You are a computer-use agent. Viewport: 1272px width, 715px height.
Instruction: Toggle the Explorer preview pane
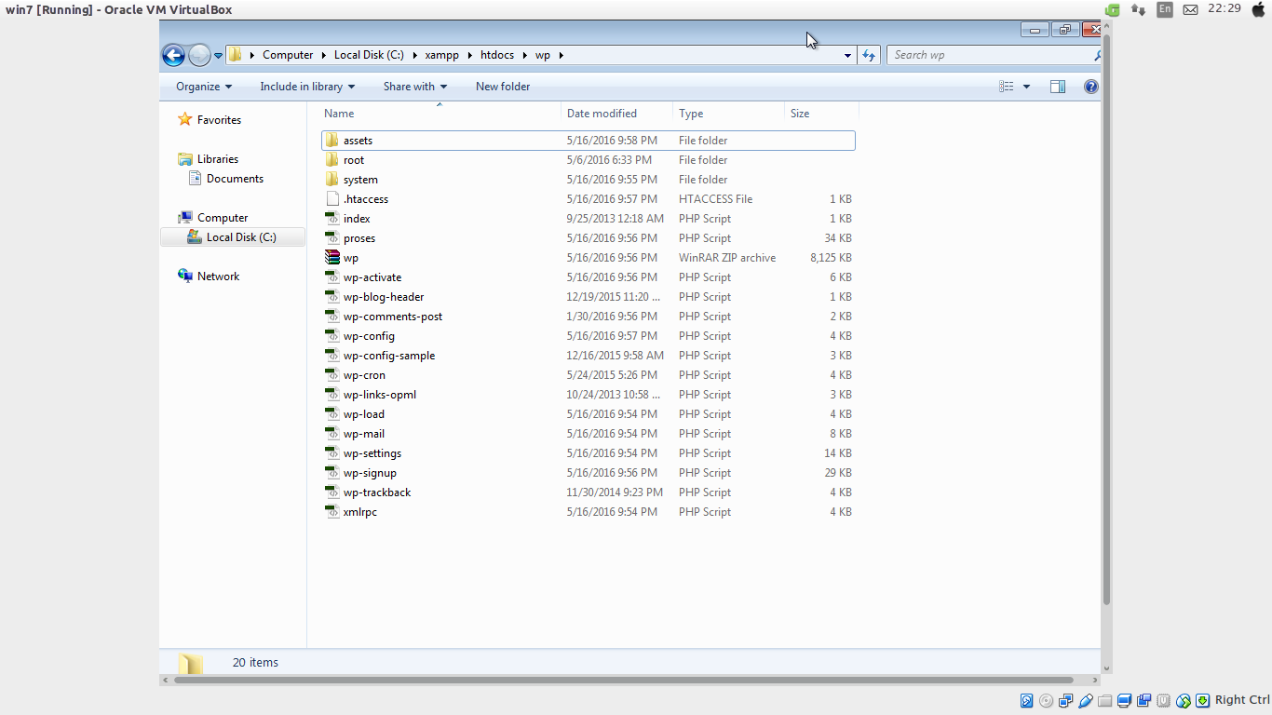pyautogui.click(x=1058, y=87)
